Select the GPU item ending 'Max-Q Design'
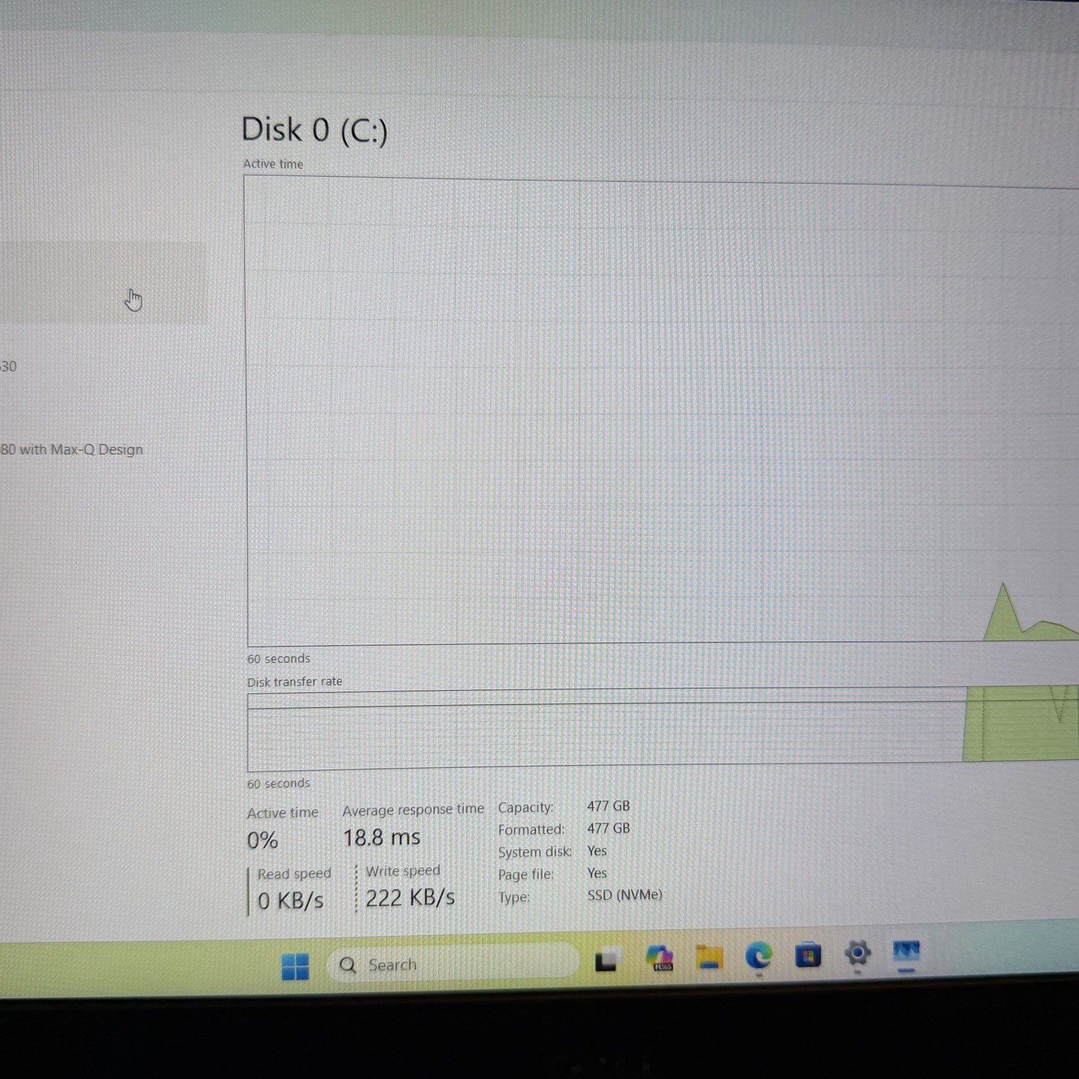This screenshot has height=1079, width=1079. click(x=71, y=450)
